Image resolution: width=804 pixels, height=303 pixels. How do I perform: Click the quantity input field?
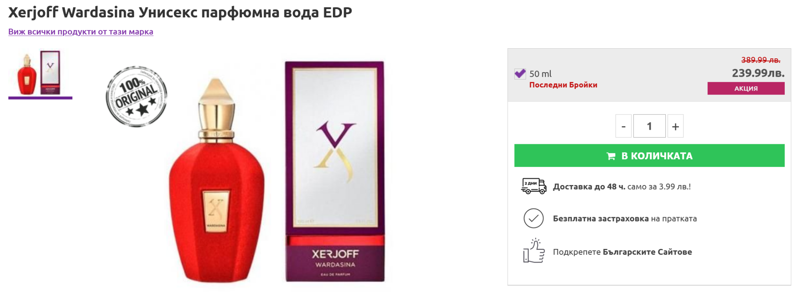pos(649,126)
